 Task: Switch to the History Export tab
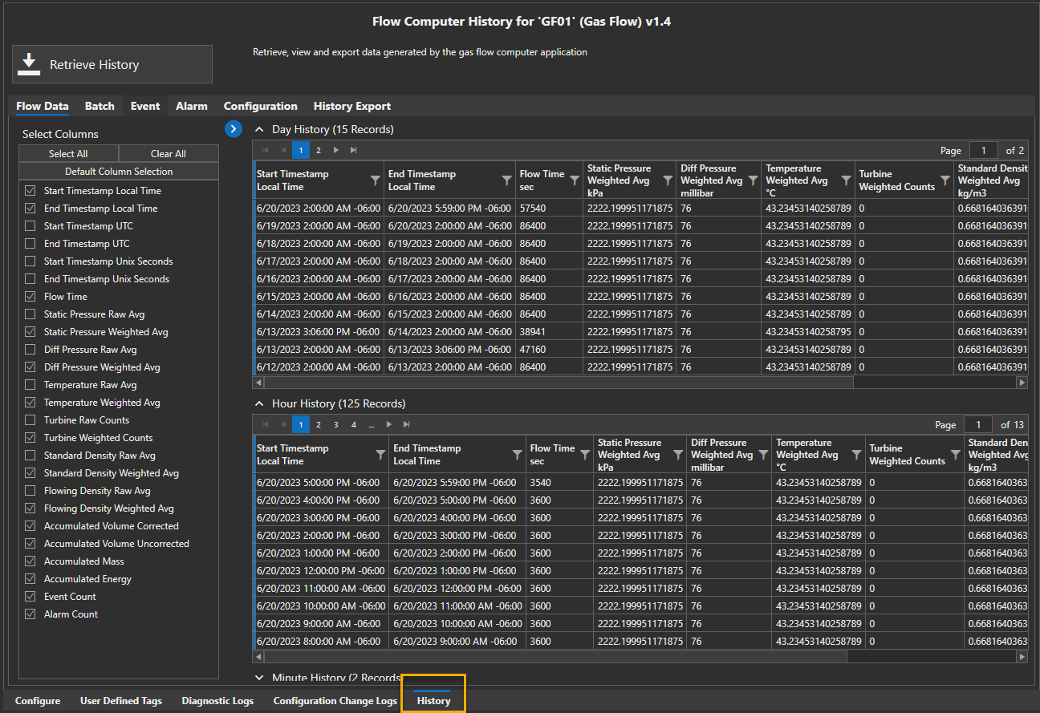[351, 106]
